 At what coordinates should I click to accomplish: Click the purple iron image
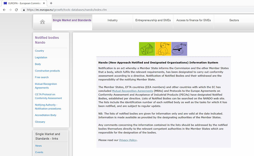179,49
